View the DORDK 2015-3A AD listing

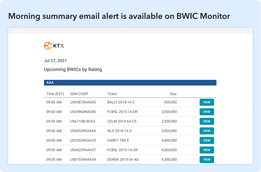coord(207,159)
